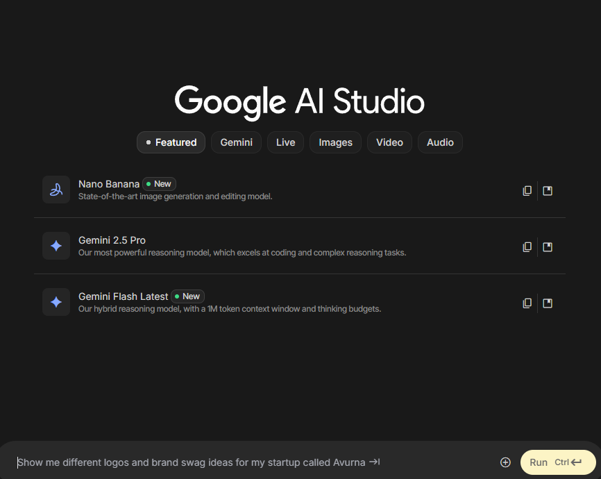
Task: Click the copy icon for Nano Banana
Action: [527, 191]
